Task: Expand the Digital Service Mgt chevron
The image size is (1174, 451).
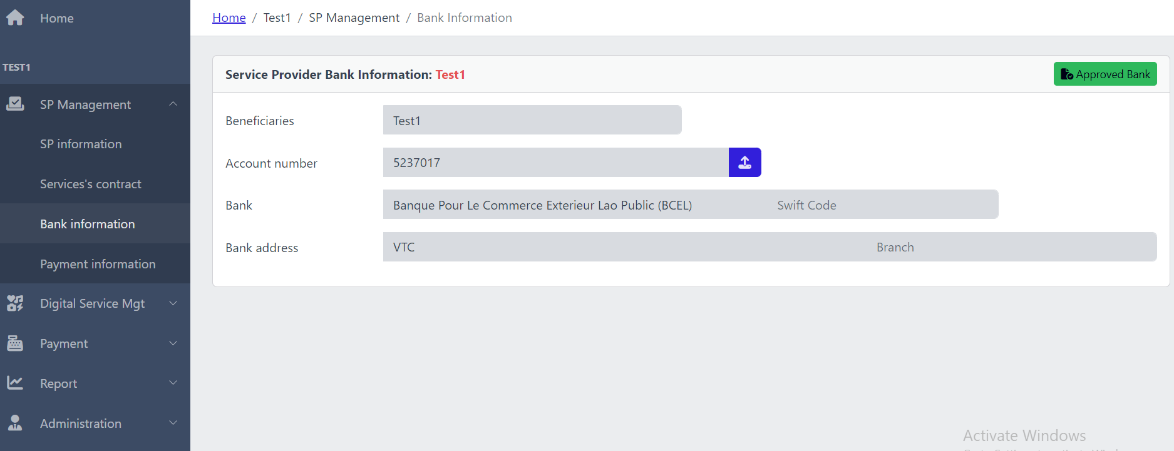Action: (x=173, y=303)
